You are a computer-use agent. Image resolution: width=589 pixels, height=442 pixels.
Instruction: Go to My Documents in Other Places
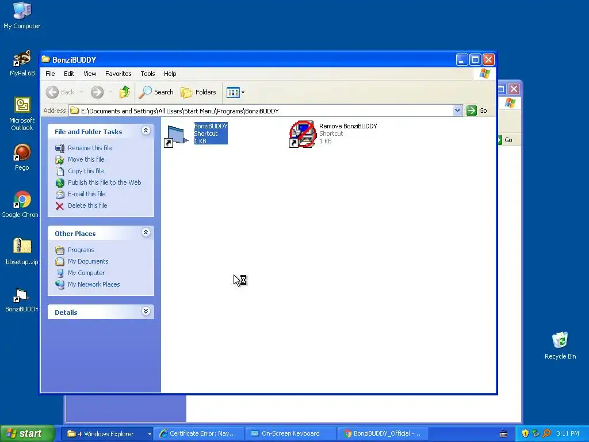pos(88,261)
